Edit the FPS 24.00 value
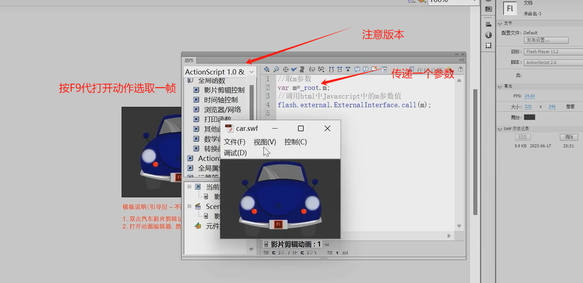This screenshot has width=583, height=283. 529,96
